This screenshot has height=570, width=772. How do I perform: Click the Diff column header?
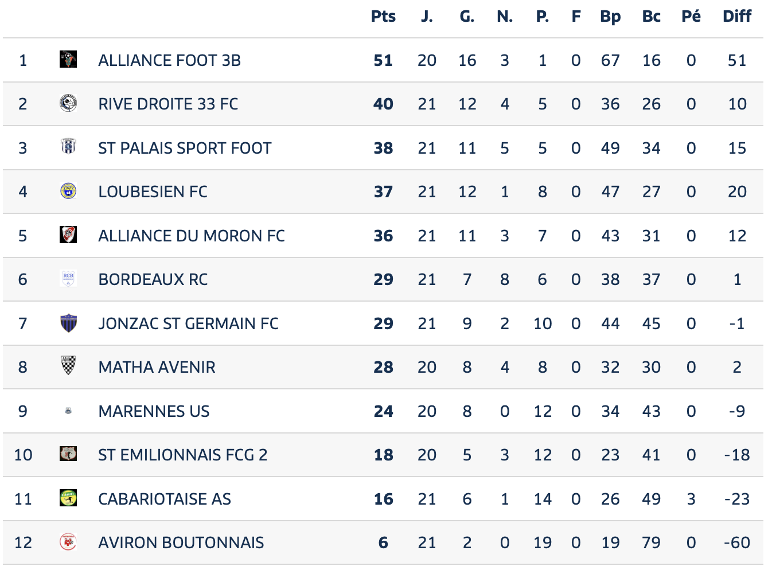(x=737, y=16)
